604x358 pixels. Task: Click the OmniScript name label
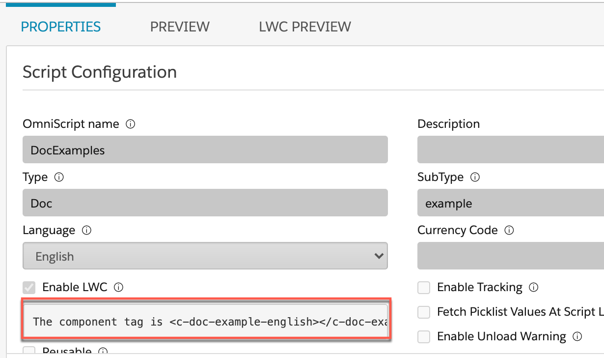point(71,124)
